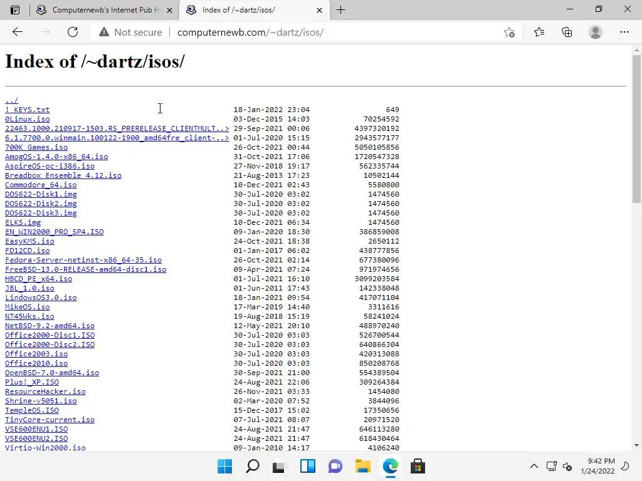
Task: Show hidden system tray icons
Action: (534, 466)
